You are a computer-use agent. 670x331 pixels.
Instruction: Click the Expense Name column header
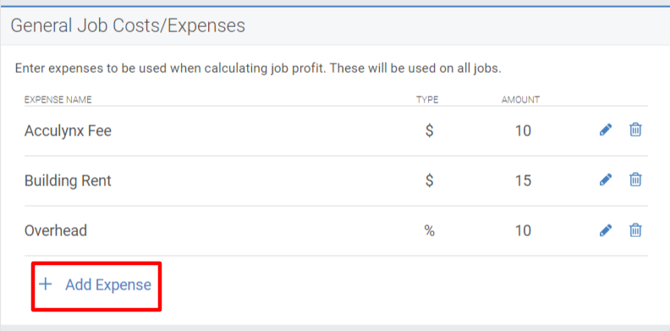pos(58,100)
